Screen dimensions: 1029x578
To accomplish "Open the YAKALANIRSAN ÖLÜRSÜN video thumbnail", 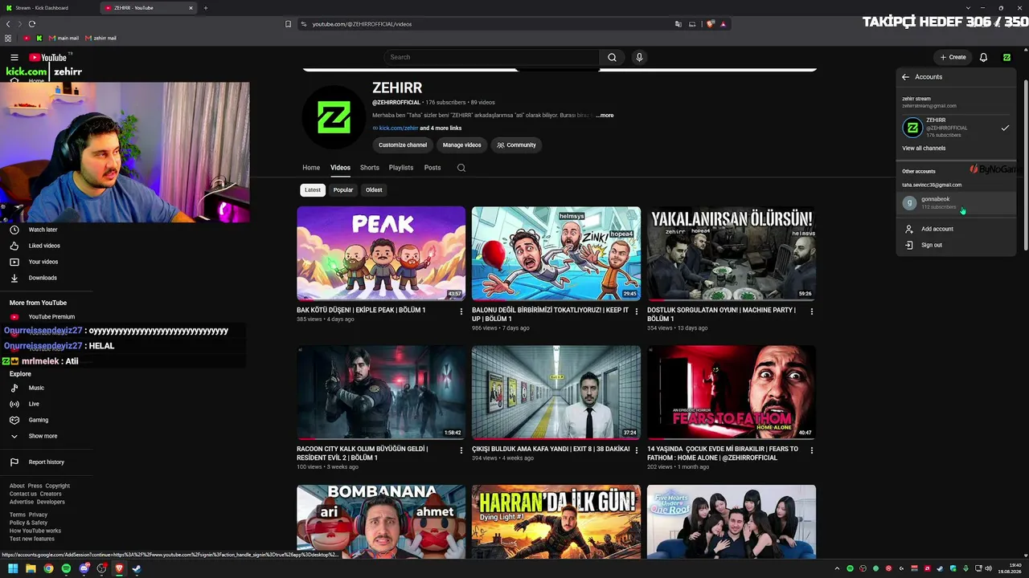I will (x=732, y=254).
